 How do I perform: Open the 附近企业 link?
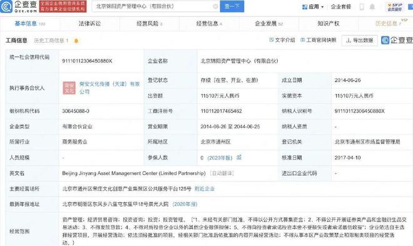pyautogui.click(x=205, y=189)
